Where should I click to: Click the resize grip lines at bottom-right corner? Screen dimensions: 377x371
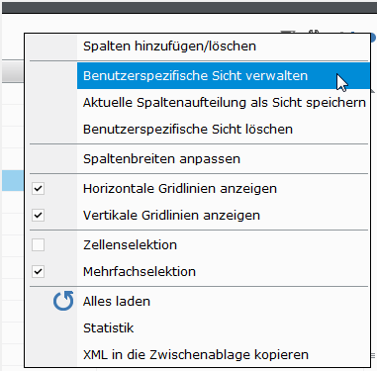point(373,355)
